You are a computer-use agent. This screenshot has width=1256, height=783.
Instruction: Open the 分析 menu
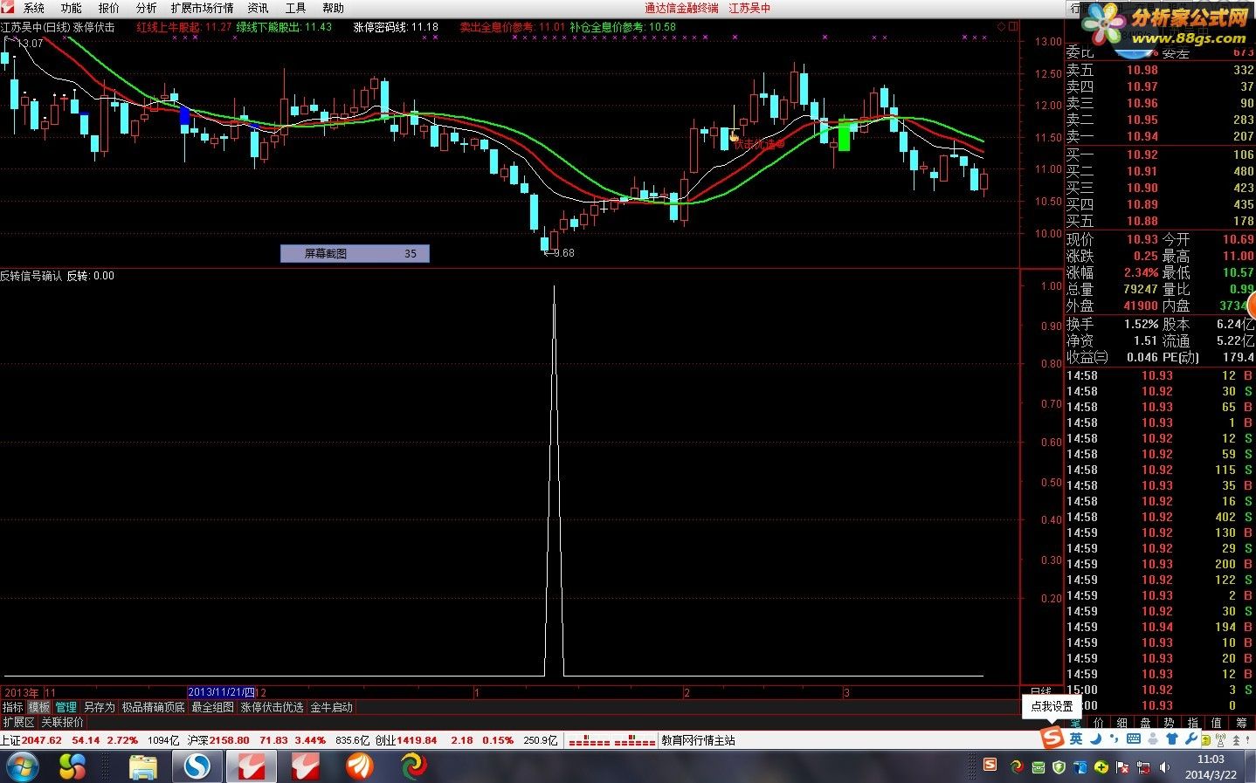(x=146, y=8)
